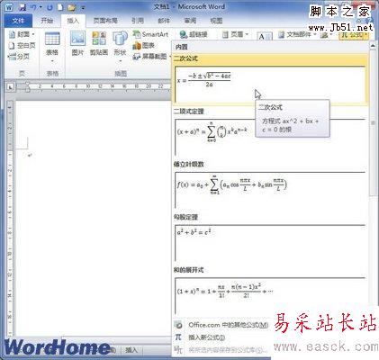Image resolution: width=379 pixels, height=360 pixels.
Task: Select the 勾股定理 Pythagorean theorem equation
Action: (x=270, y=243)
